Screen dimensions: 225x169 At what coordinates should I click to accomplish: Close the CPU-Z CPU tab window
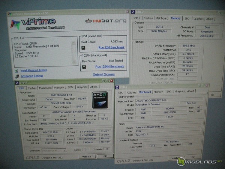click(x=111, y=81)
